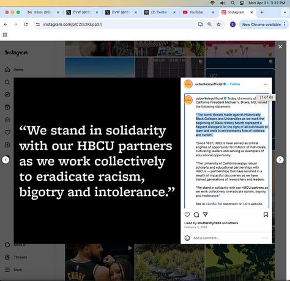Open the Search icon in Instagram's sidebar
290x281 pixels.
(7, 82)
